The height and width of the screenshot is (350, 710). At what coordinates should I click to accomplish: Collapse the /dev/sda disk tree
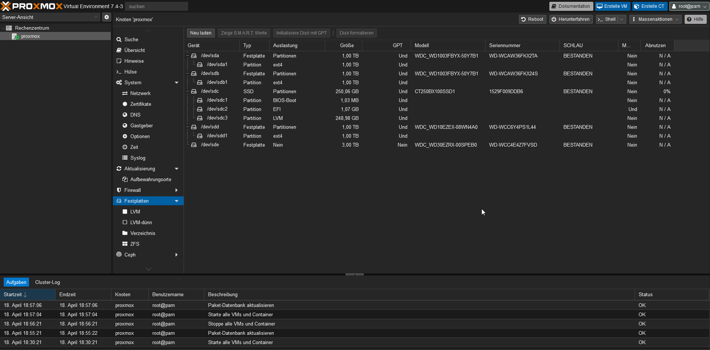tap(188, 56)
